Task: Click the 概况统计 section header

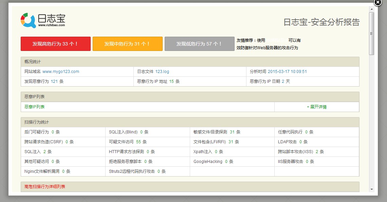Action: (x=190, y=62)
